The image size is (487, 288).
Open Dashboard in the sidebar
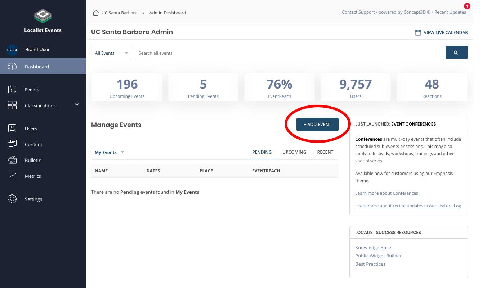click(43, 66)
